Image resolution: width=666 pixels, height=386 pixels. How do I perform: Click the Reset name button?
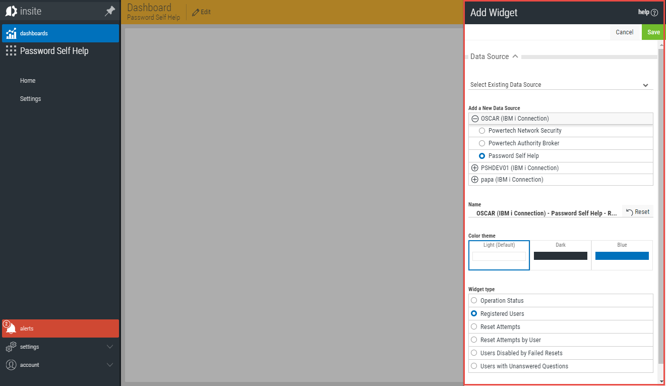click(x=638, y=211)
